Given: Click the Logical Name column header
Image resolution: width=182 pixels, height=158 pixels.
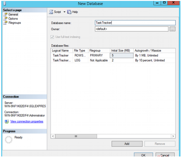Looking at the screenshot, I should [62, 51].
